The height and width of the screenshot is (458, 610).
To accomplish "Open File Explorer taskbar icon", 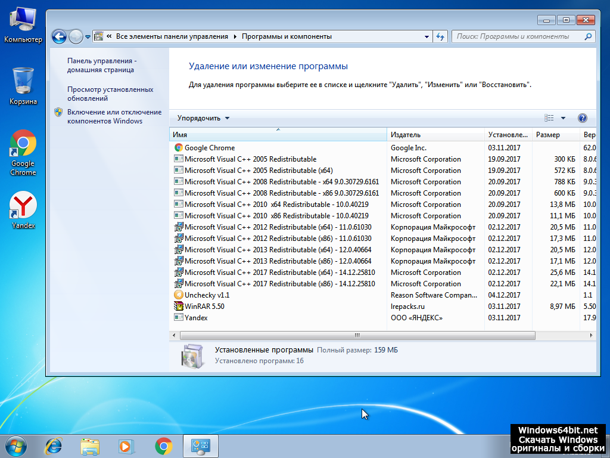I will pos(90,445).
